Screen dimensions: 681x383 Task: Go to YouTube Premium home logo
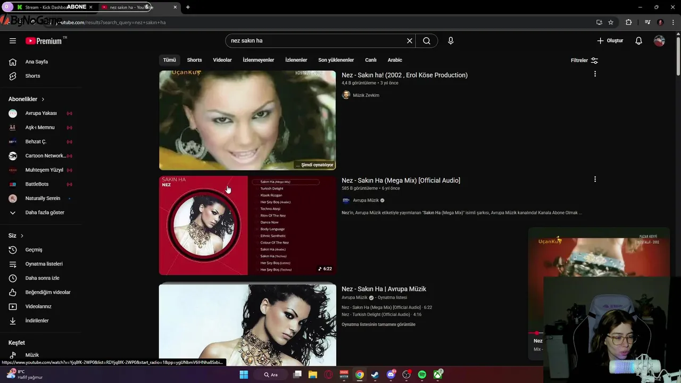click(44, 41)
